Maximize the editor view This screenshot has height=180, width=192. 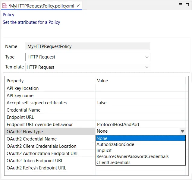pyautogui.click(x=187, y=5)
